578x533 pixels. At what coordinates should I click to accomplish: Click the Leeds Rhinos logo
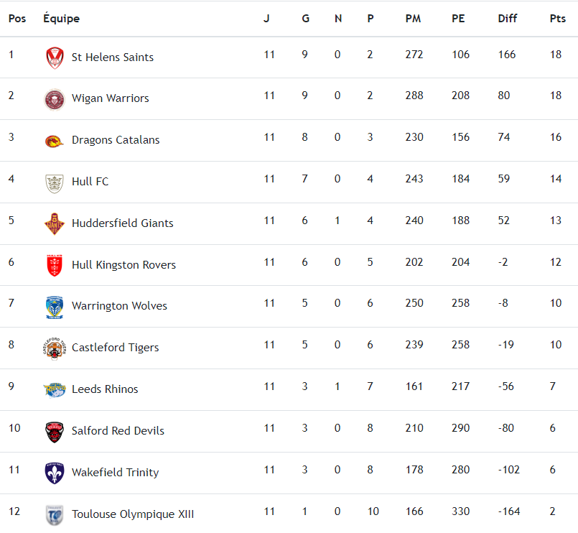coord(55,389)
